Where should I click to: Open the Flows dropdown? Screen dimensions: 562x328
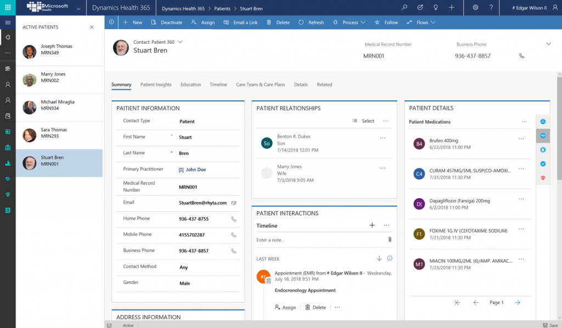tap(421, 22)
